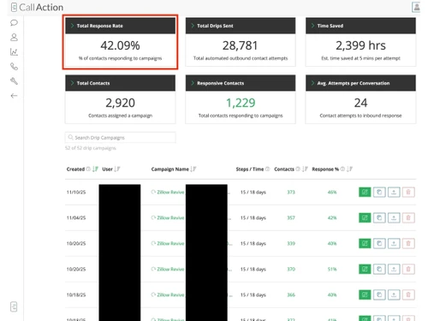Click the 2,920 total contacts value
This screenshot has height=321, width=428.
120,103
